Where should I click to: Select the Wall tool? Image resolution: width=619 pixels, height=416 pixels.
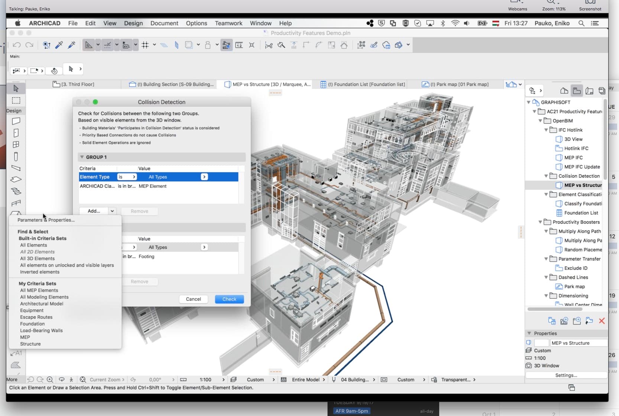[x=16, y=121]
